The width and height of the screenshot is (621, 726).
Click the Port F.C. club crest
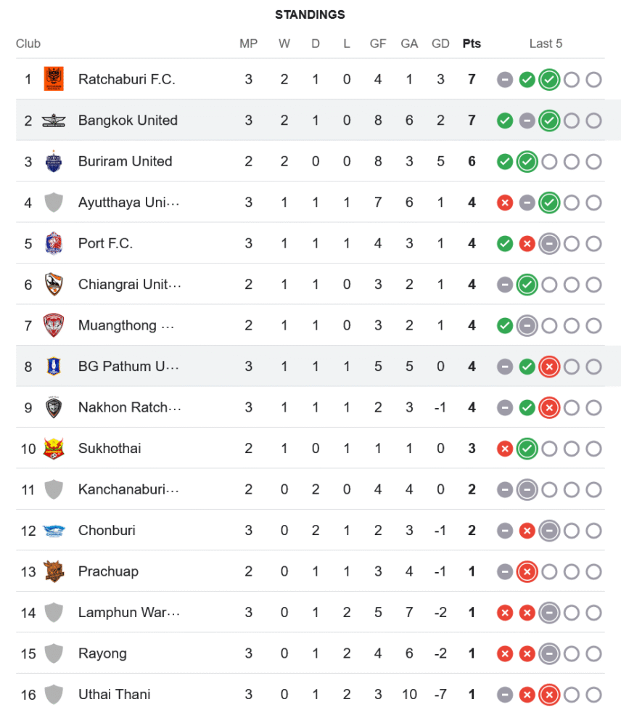[54, 243]
